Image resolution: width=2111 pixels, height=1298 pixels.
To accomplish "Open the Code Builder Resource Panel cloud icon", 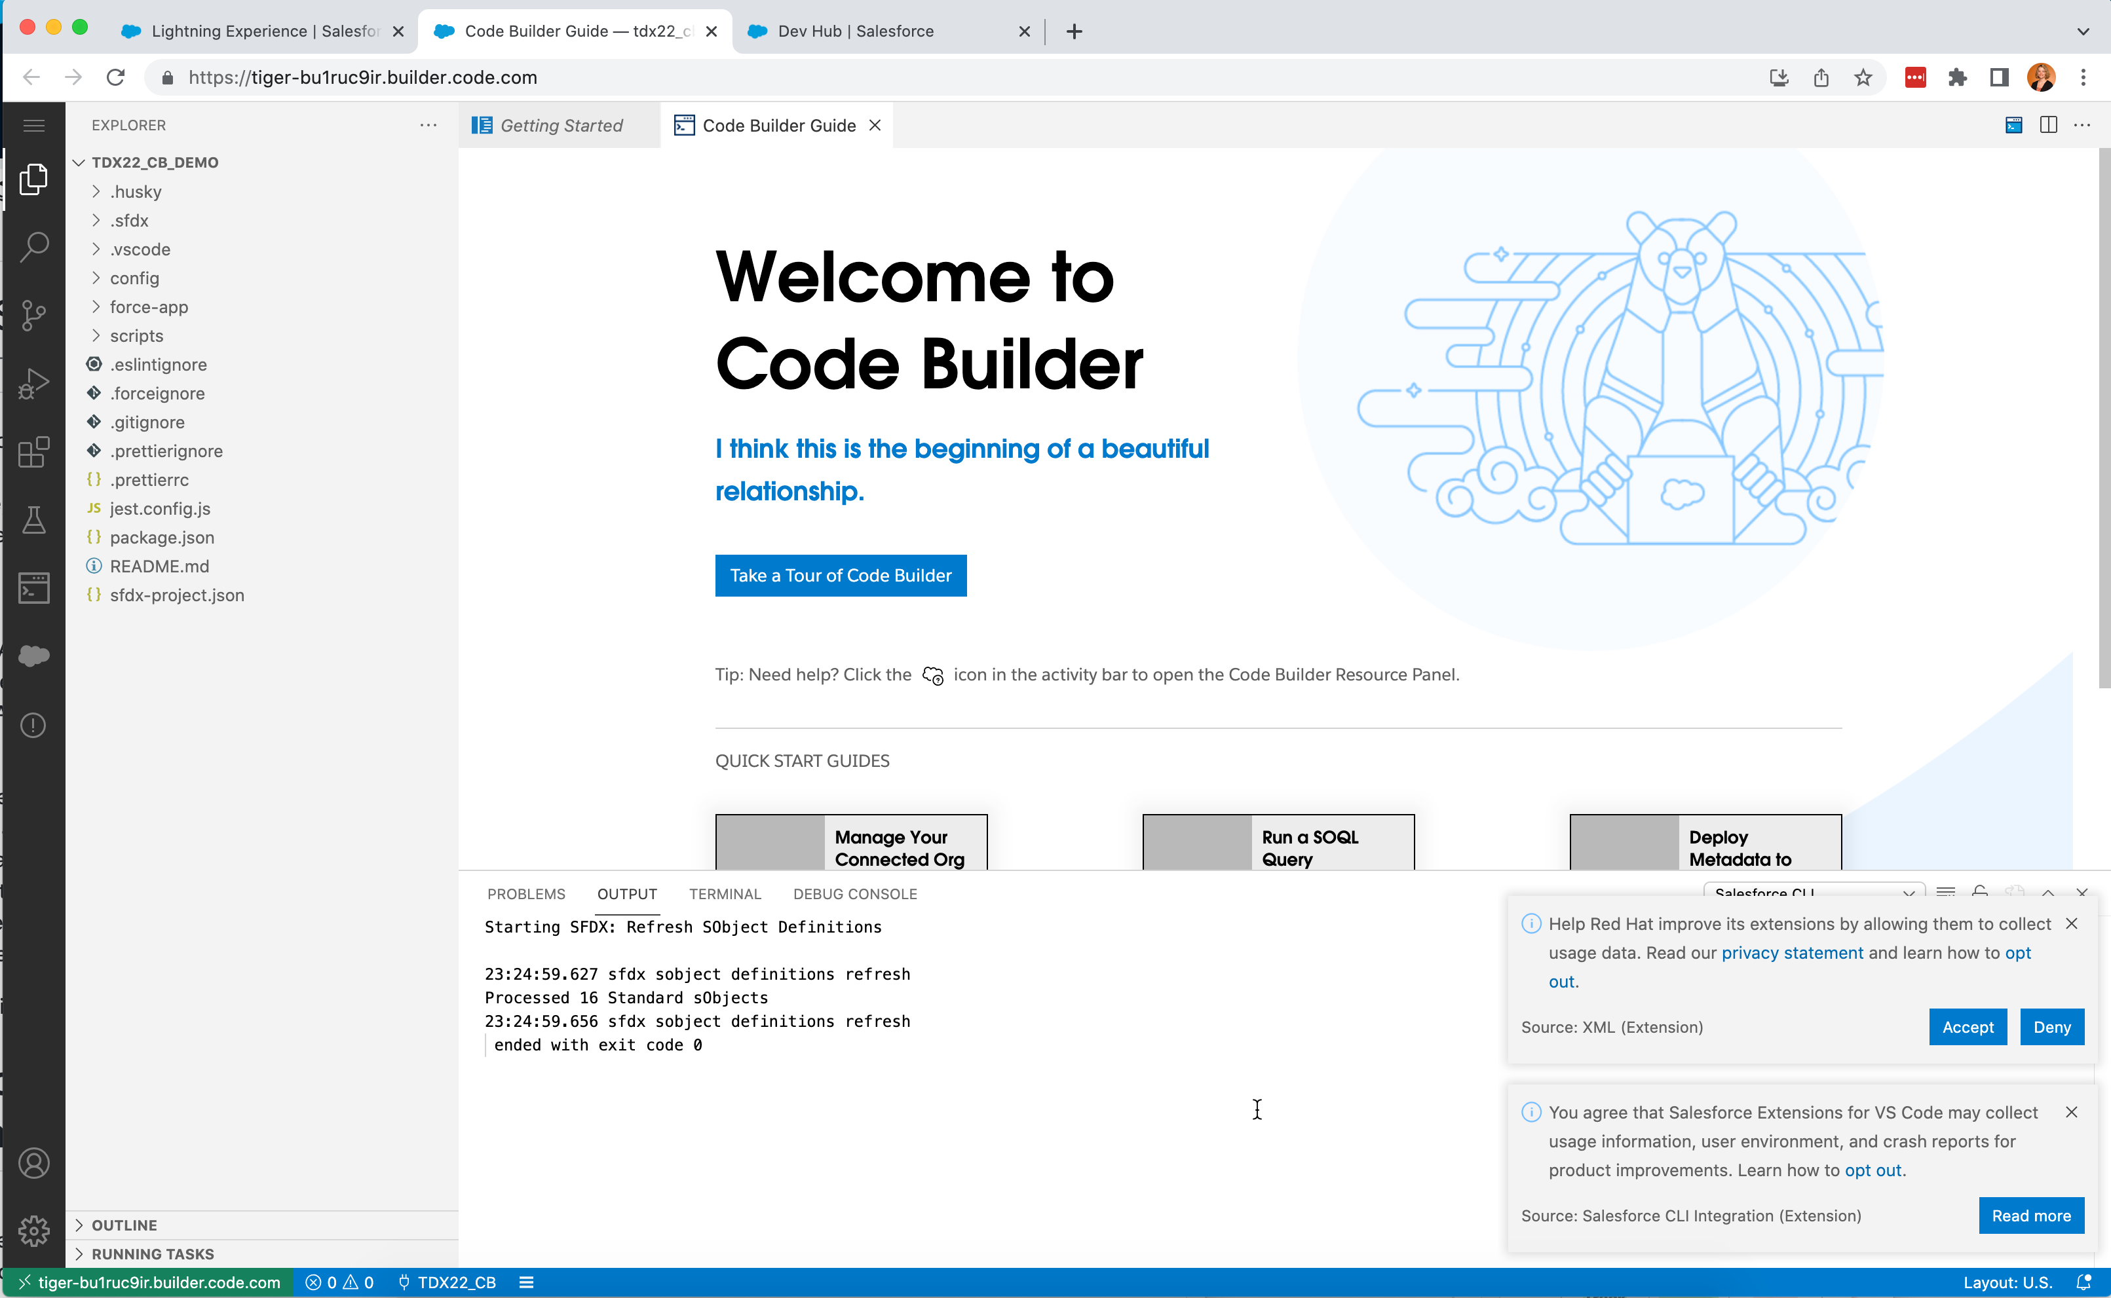I will (x=34, y=657).
